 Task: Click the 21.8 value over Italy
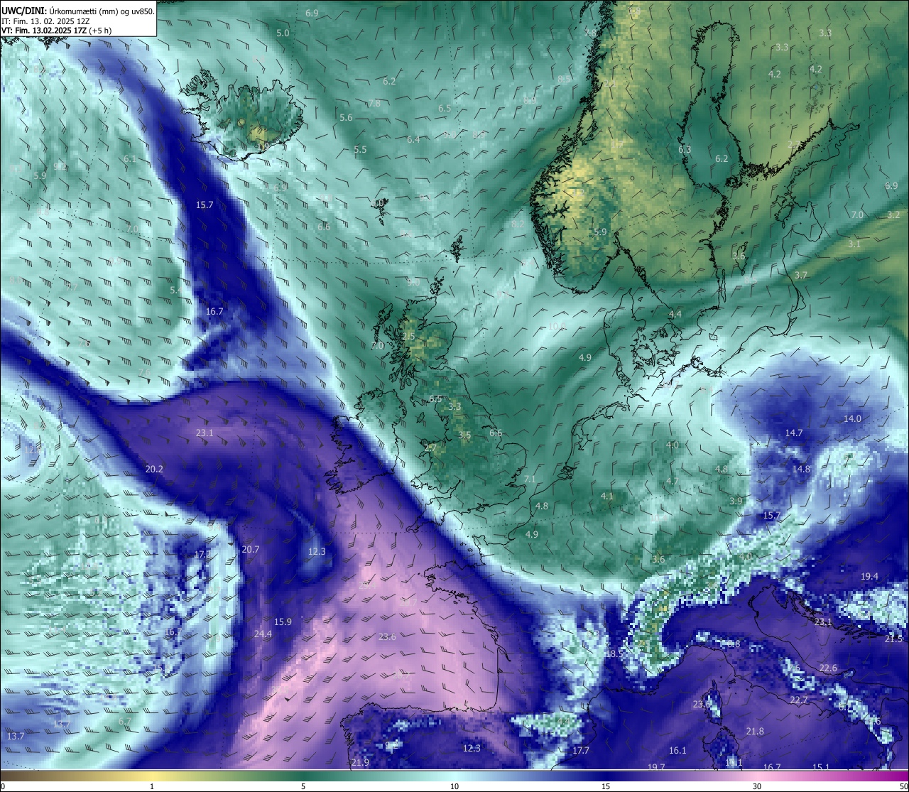coord(755,731)
